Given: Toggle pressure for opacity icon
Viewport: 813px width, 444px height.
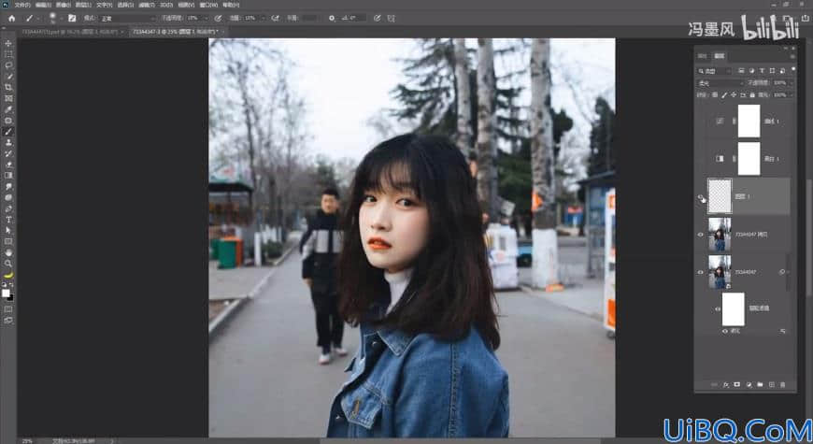Looking at the screenshot, I should click(219, 18).
